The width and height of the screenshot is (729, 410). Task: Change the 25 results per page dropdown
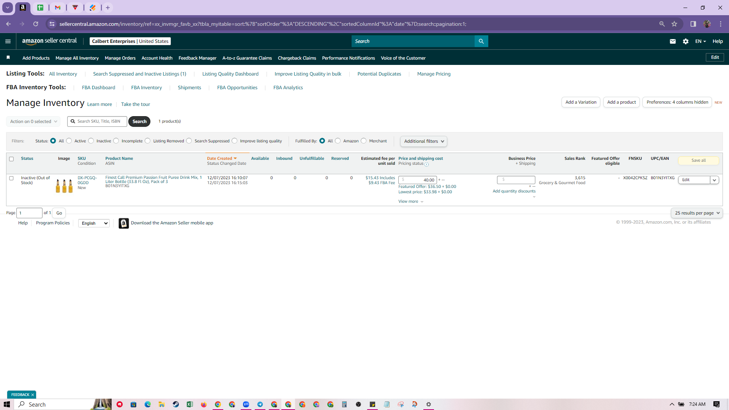pos(697,213)
